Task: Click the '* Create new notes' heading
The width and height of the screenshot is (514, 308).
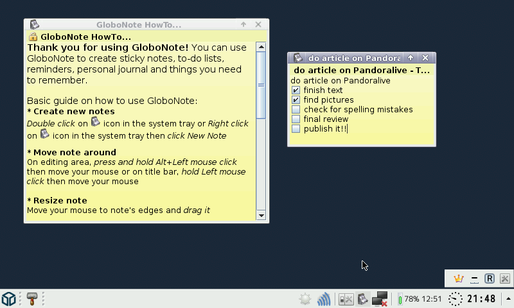Action: [x=71, y=112]
